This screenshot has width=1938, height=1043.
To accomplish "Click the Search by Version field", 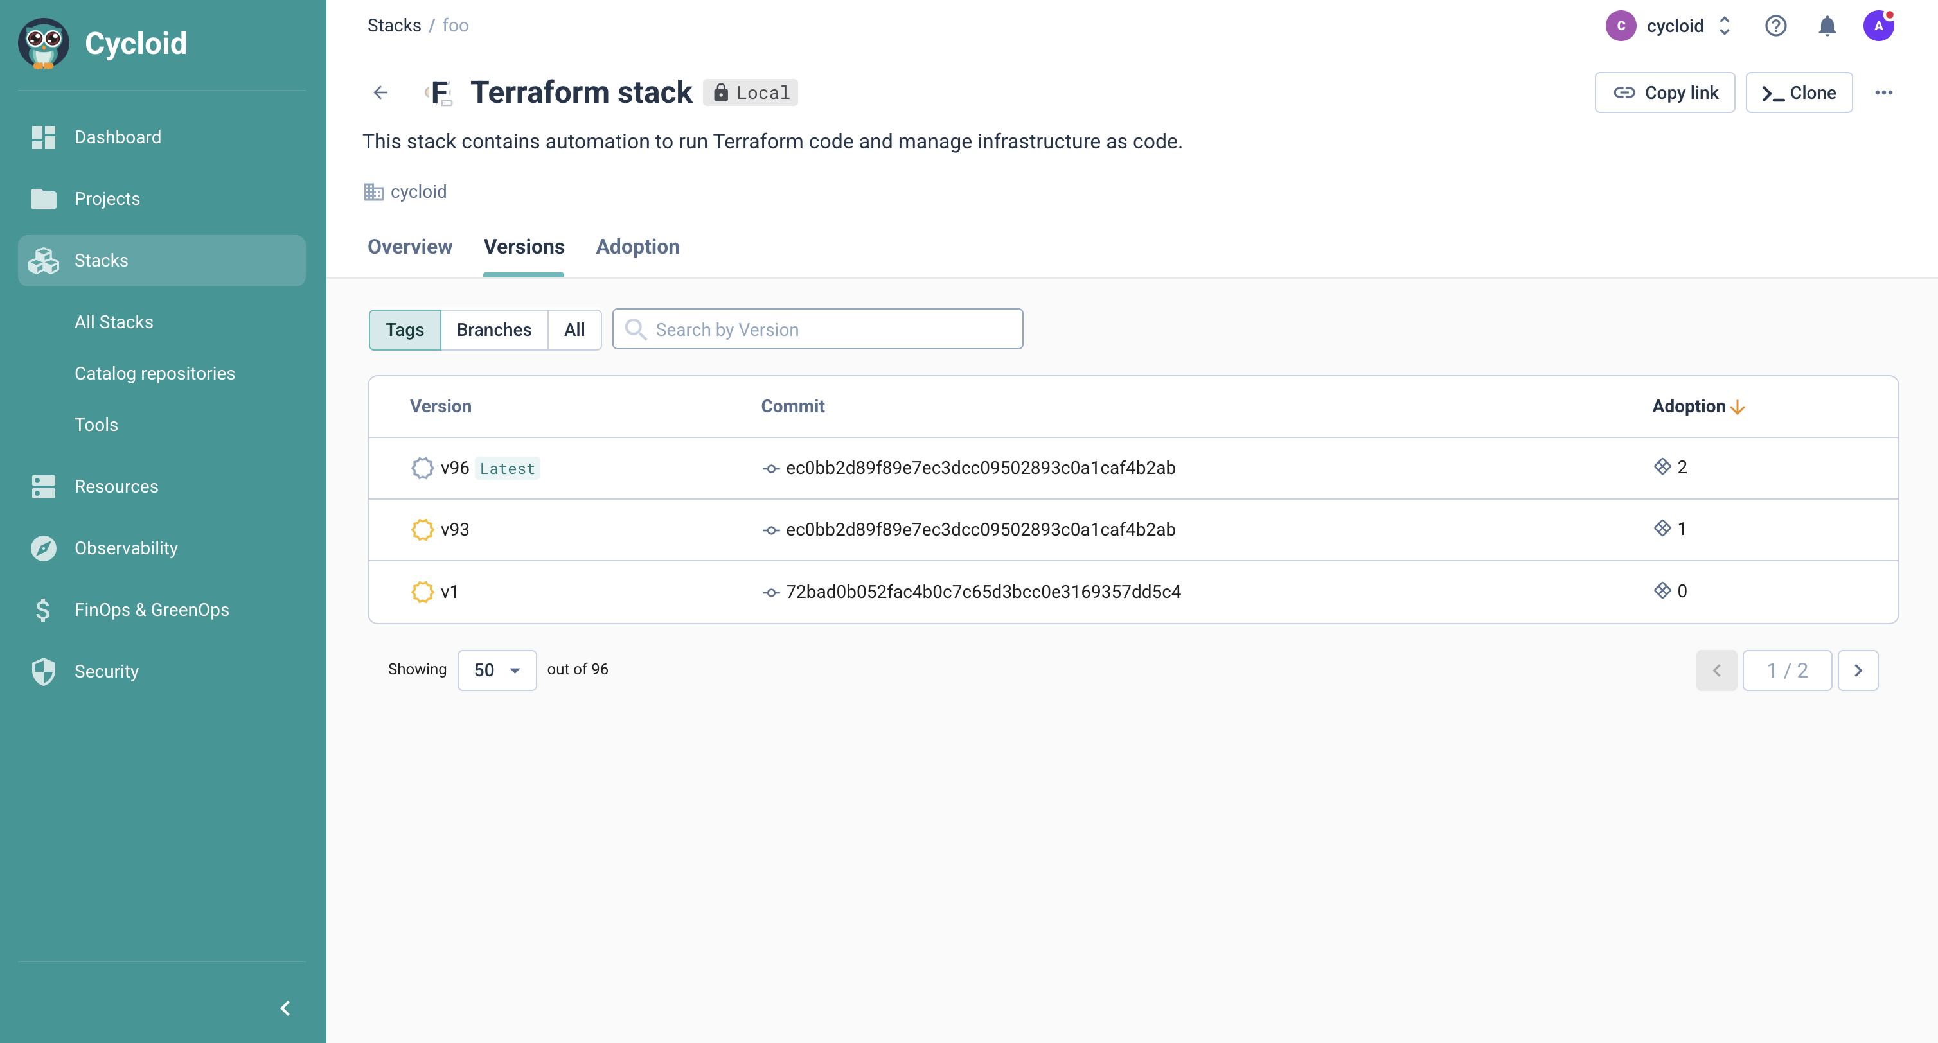I will click(x=818, y=329).
